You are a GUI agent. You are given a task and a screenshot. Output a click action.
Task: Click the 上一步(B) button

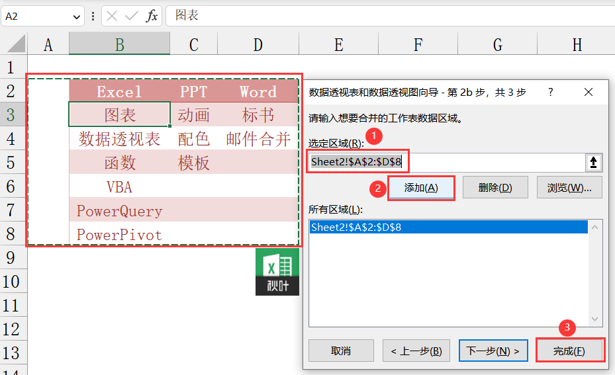[x=416, y=351]
